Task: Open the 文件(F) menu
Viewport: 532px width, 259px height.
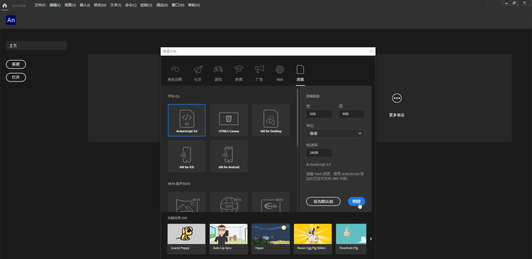Action: (40, 5)
